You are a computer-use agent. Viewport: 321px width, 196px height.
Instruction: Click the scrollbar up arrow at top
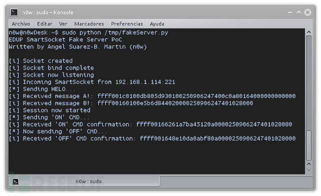coord(309,32)
